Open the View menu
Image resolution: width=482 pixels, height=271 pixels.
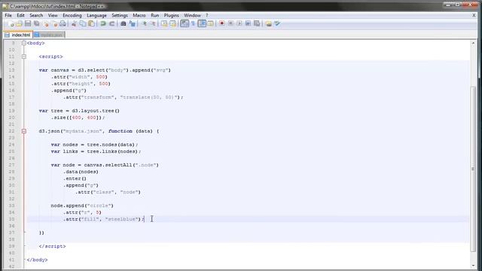pyautogui.click(x=53, y=15)
